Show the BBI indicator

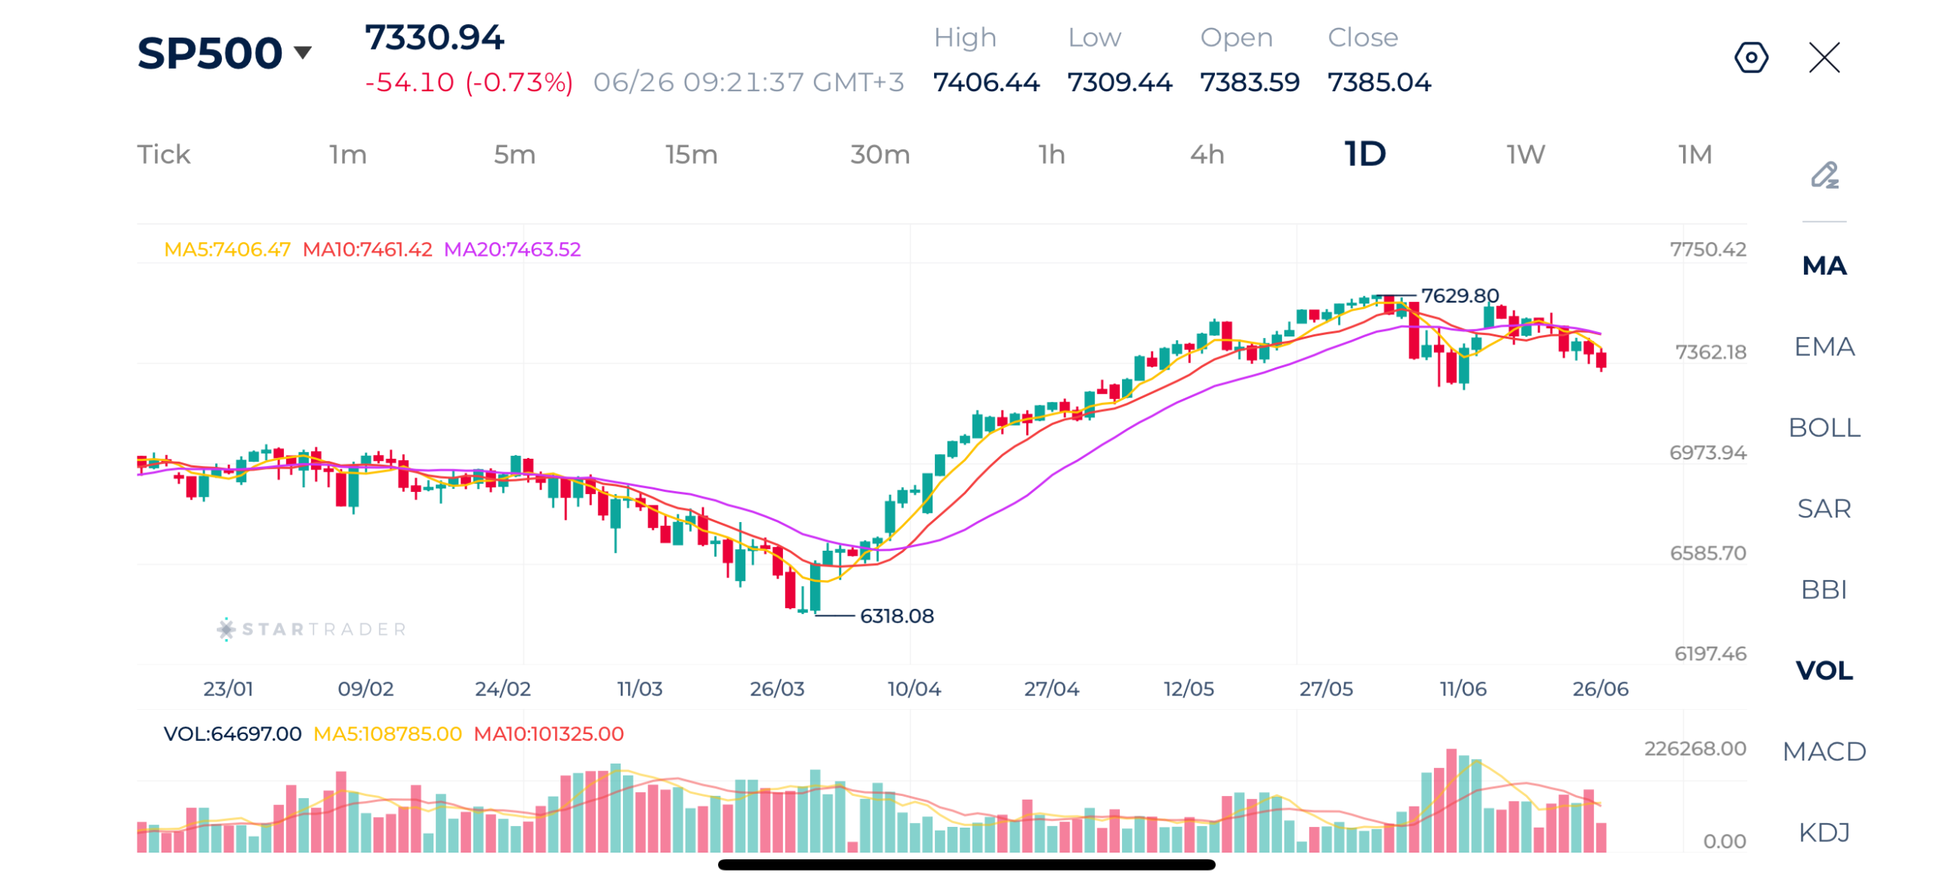coord(1824,588)
